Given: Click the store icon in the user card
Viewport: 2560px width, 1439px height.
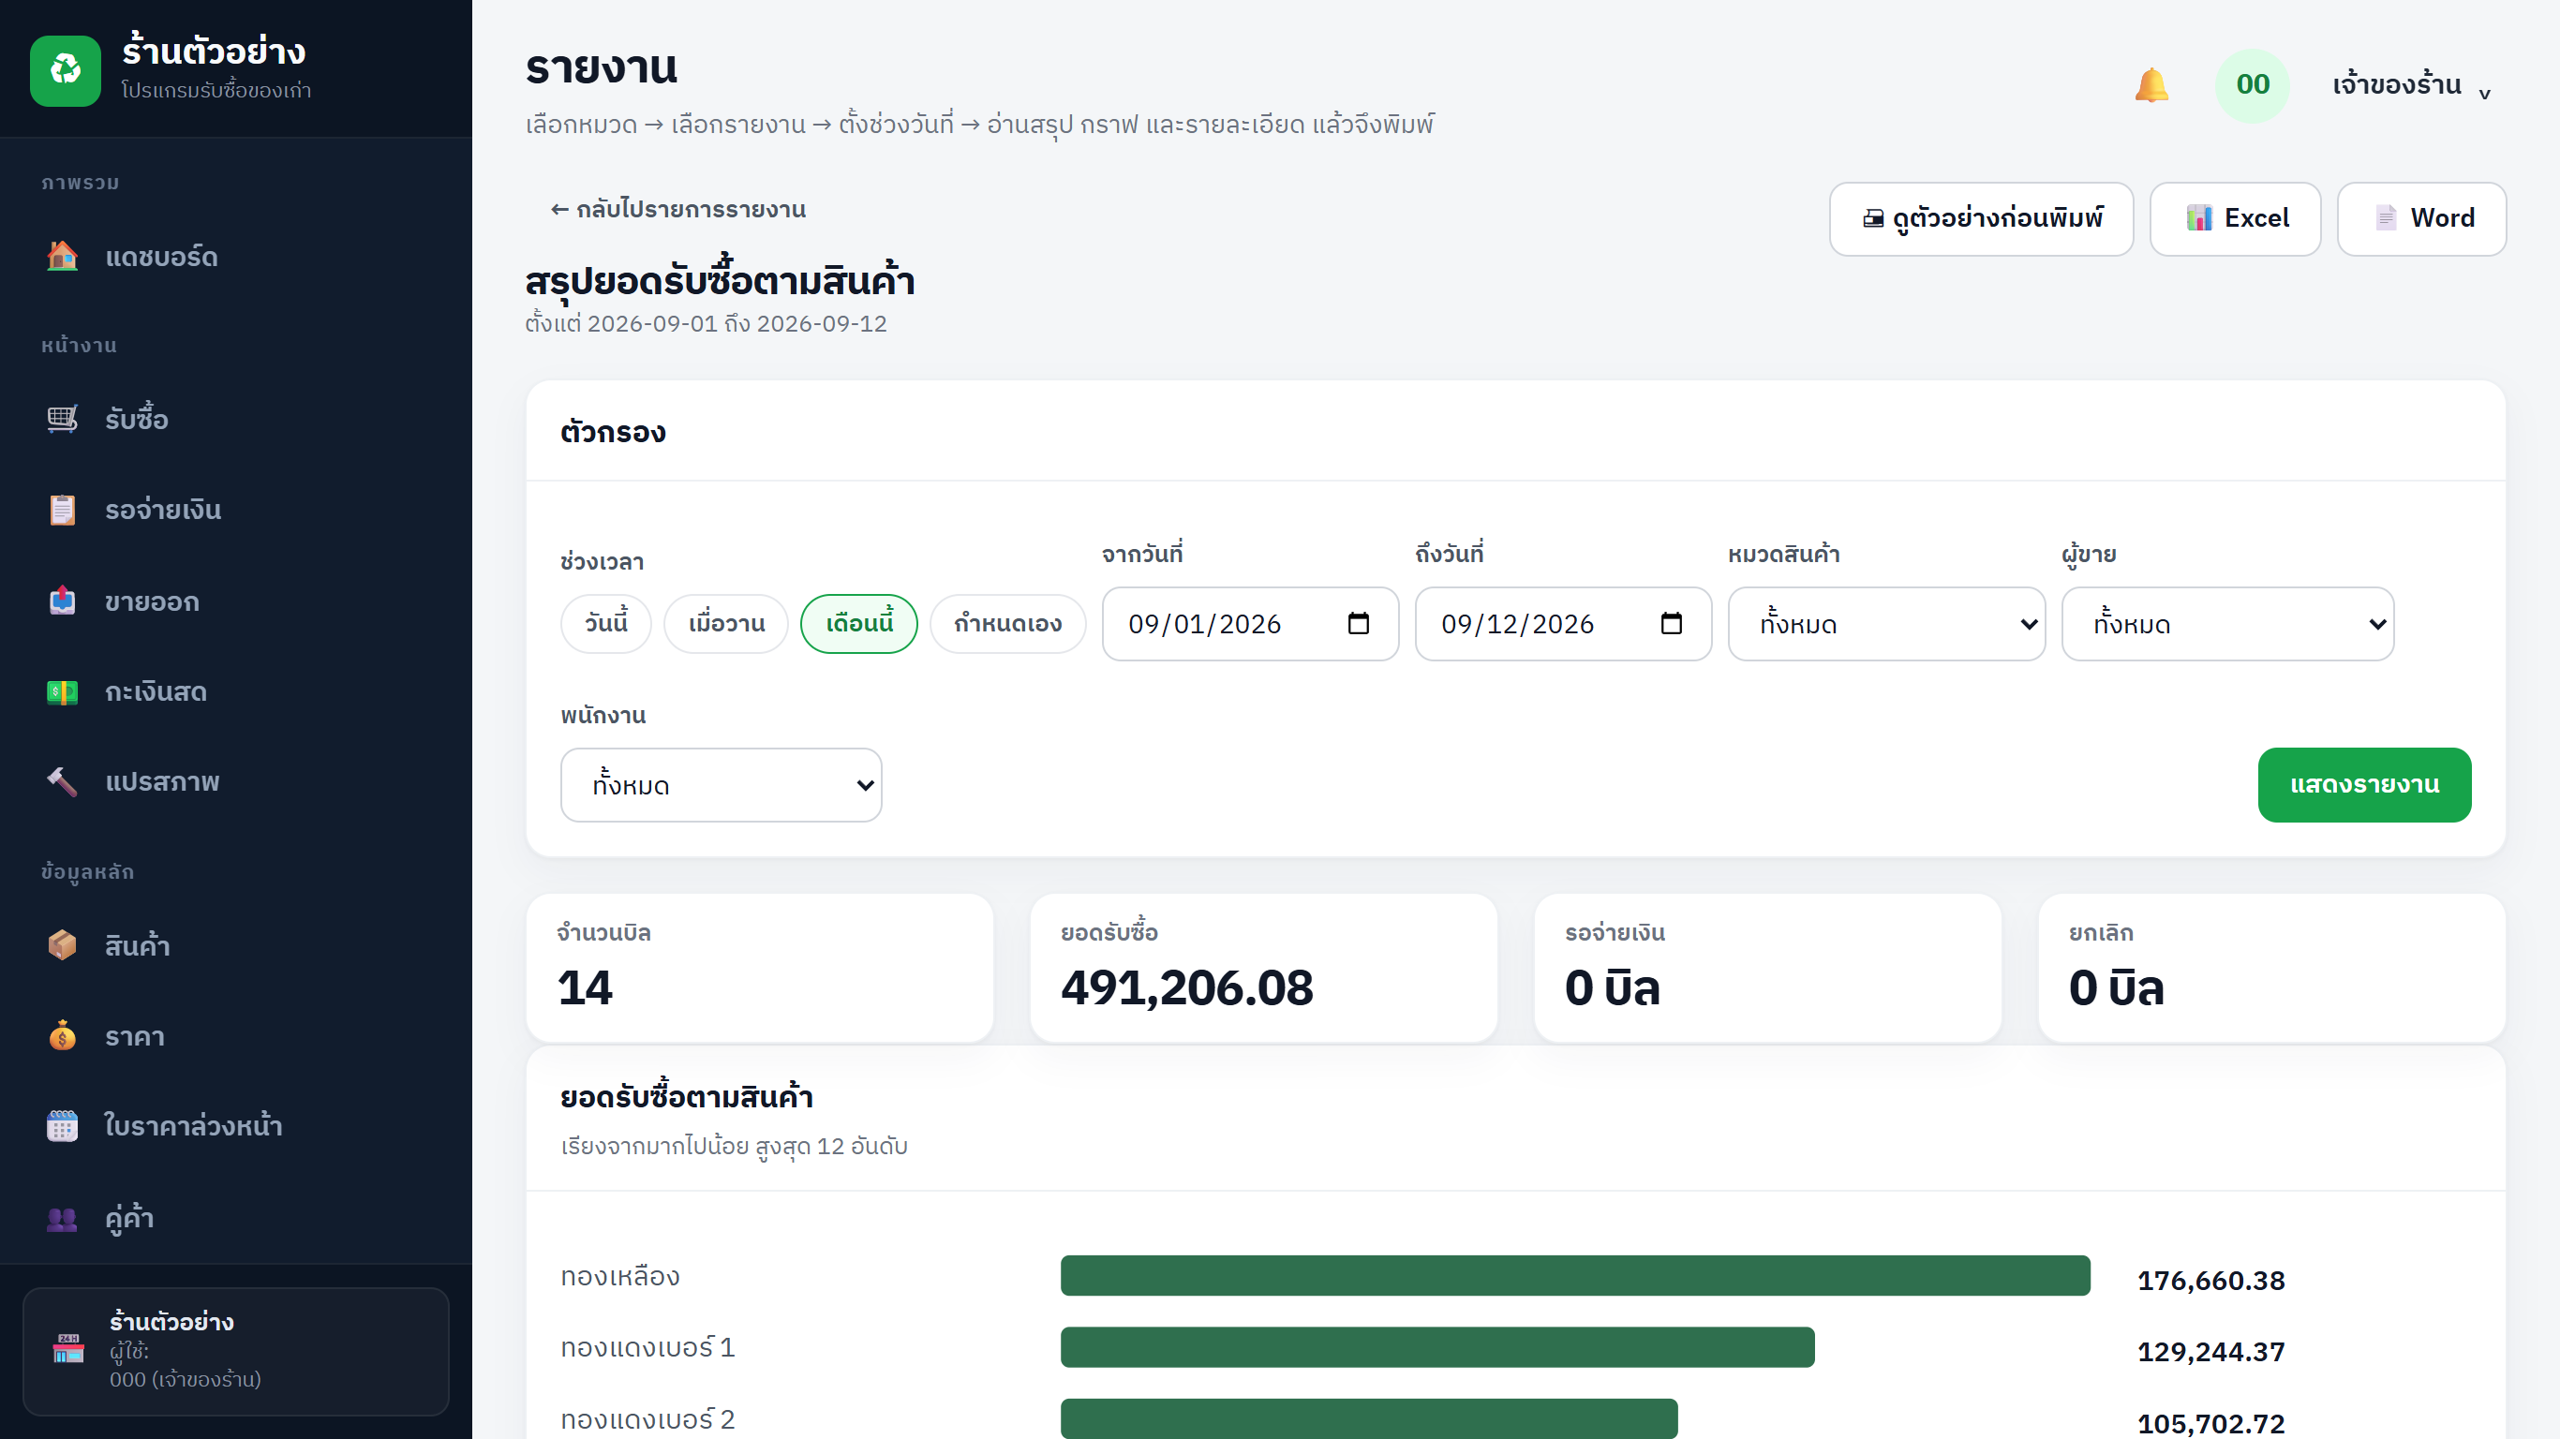Looking at the screenshot, I should click(x=68, y=1350).
